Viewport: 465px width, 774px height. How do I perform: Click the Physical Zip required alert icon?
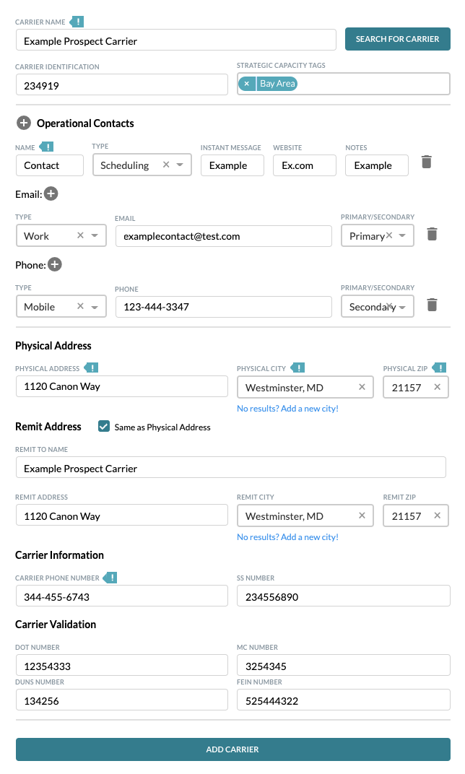click(439, 368)
